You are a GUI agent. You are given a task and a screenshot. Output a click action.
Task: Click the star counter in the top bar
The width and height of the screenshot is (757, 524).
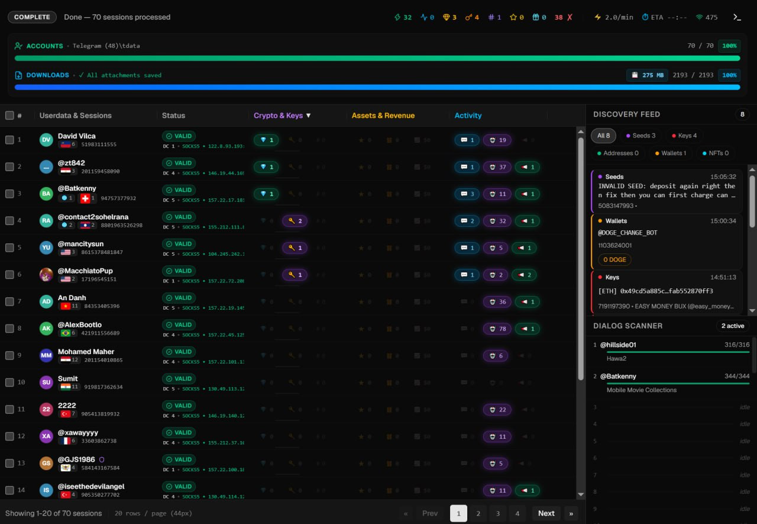517,17
